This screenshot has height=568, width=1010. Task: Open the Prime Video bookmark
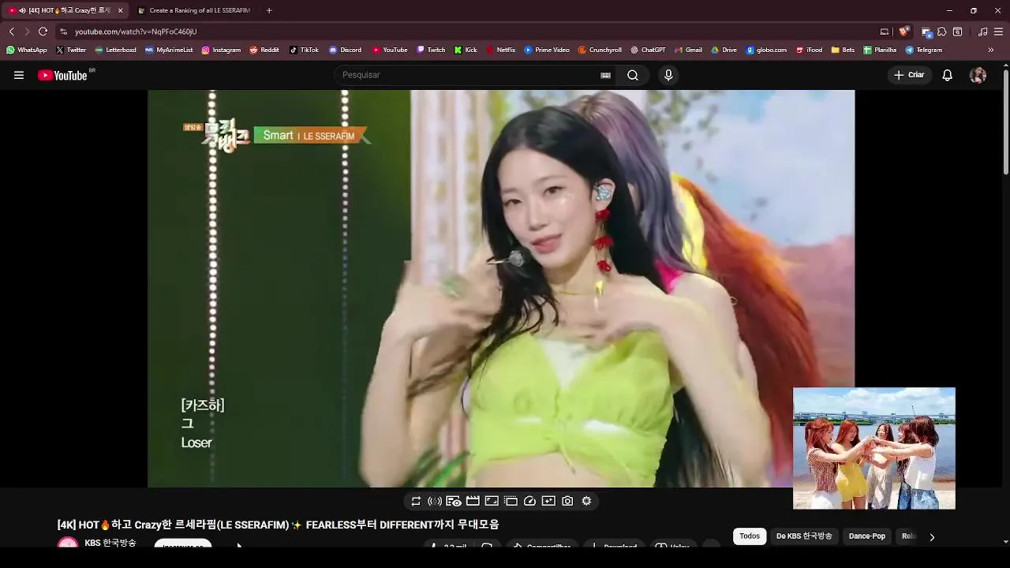pyautogui.click(x=547, y=50)
